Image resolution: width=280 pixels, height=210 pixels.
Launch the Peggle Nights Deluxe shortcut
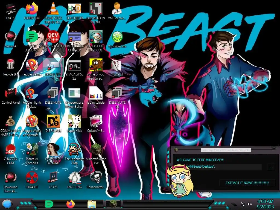click(x=32, y=98)
